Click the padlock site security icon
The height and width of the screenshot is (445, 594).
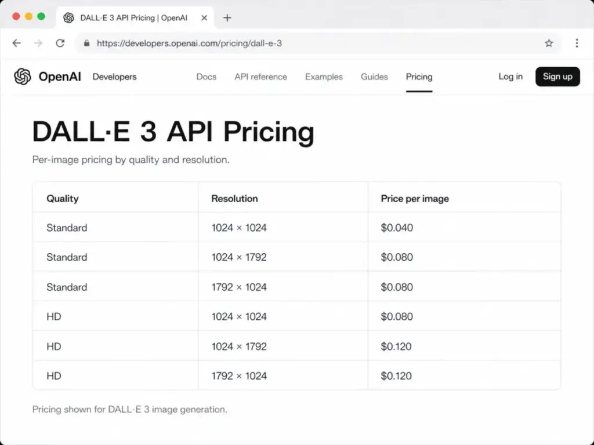(87, 43)
